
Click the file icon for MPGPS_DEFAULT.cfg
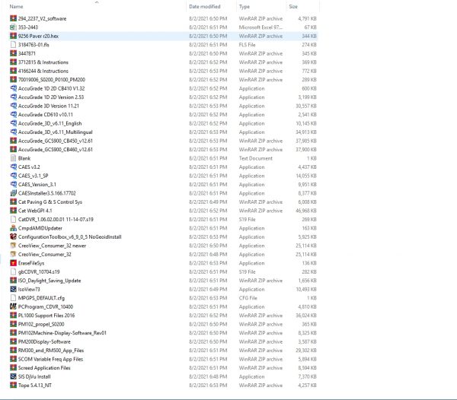13,297
